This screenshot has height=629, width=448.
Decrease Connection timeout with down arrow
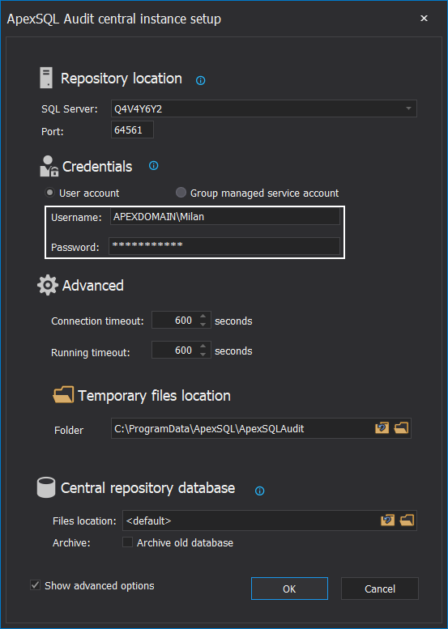click(203, 324)
